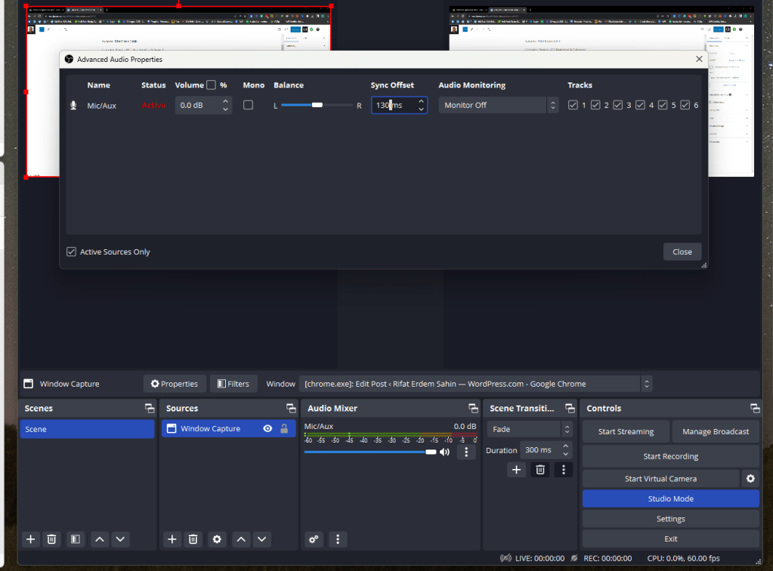Image resolution: width=773 pixels, height=571 pixels.
Task: Click Close in Advanced Audio Properties
Action: coord(682,252)
